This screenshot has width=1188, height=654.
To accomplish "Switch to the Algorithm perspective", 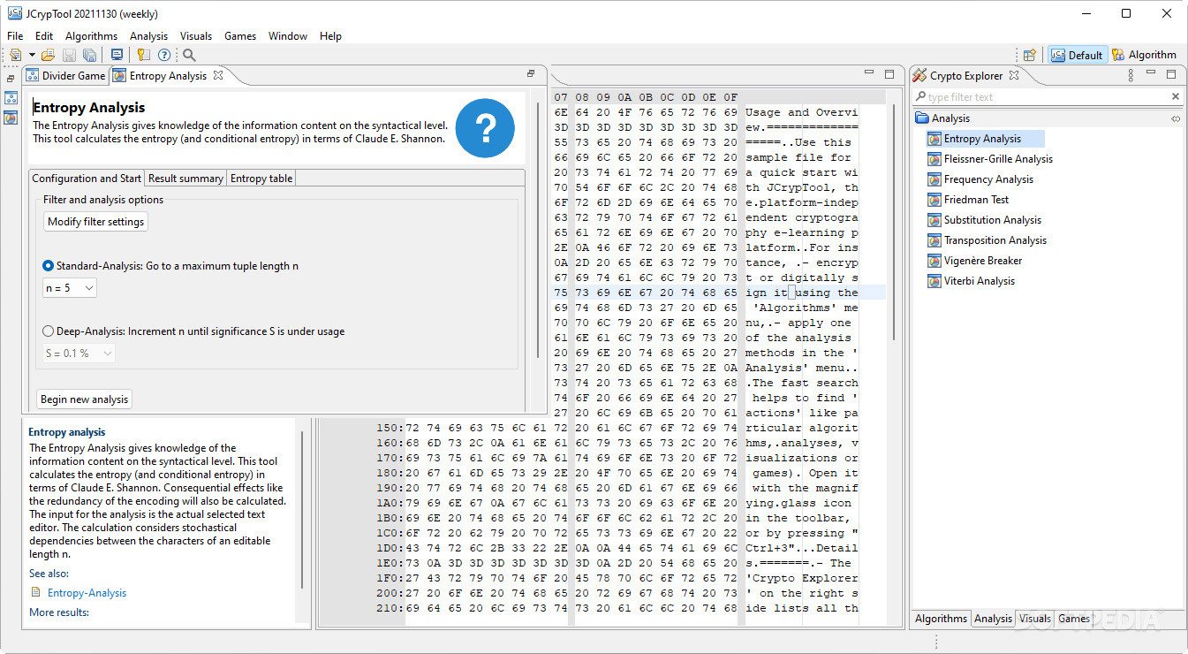I will (1144, 55).
